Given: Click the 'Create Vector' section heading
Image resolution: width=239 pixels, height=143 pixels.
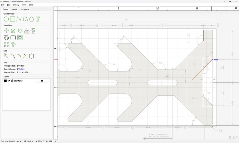Looking at the screenshot, I should tap(9, 14).
